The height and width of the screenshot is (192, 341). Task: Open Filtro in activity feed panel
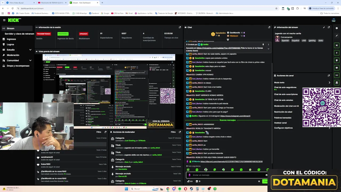click(x=99, y=132)
